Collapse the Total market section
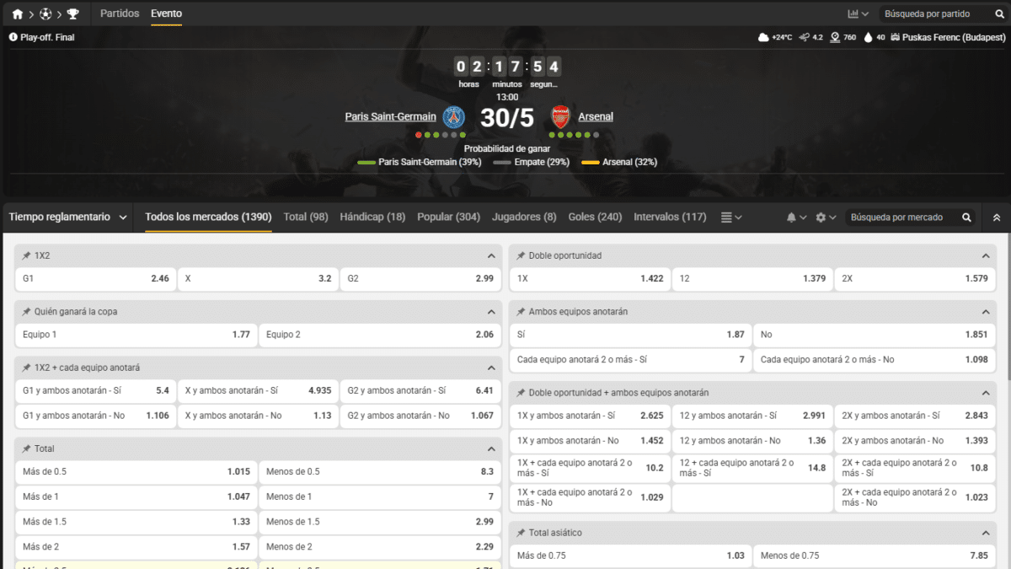The width and height of the screenshot is (1011, 569). [x=491, y=449]
